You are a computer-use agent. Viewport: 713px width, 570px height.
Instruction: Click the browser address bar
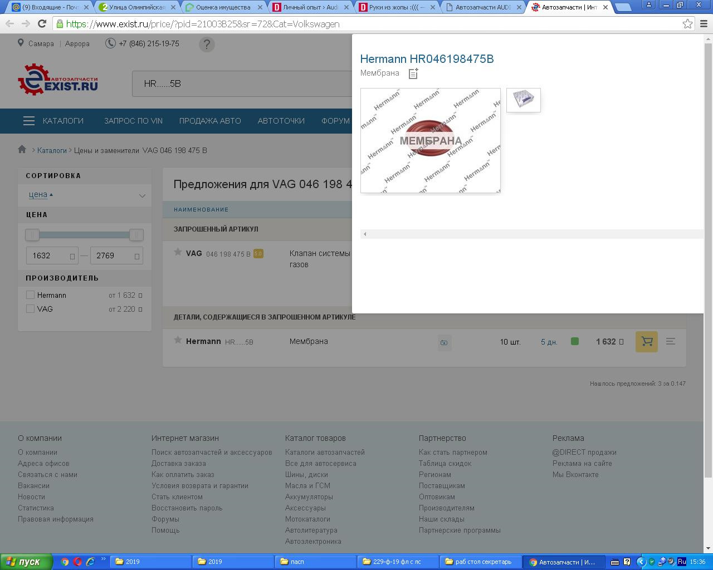367,24
